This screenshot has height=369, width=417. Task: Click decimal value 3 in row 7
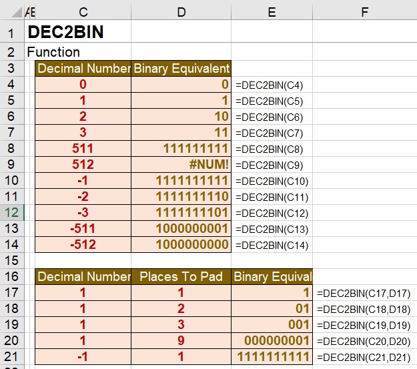83,133
